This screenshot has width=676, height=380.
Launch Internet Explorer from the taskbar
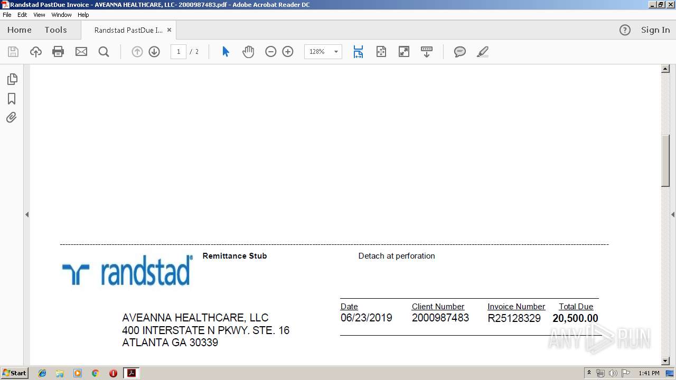pos(42,373)
